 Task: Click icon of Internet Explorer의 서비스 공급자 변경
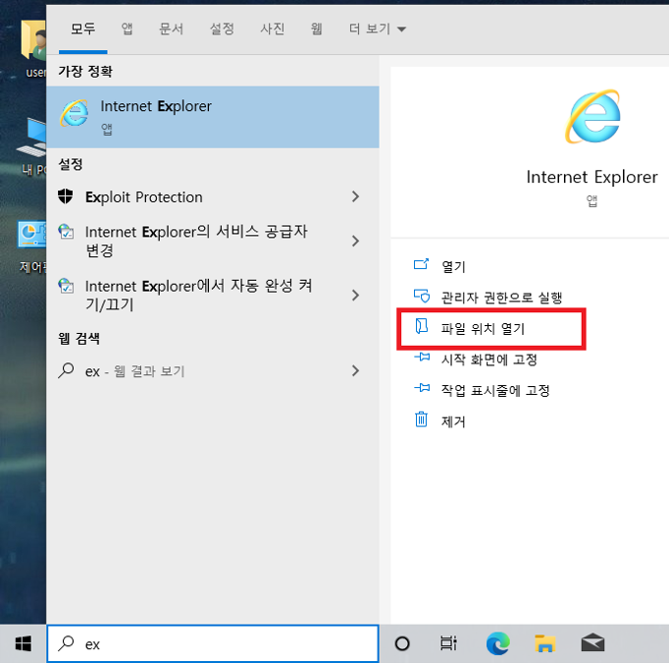tap(66, 232)
